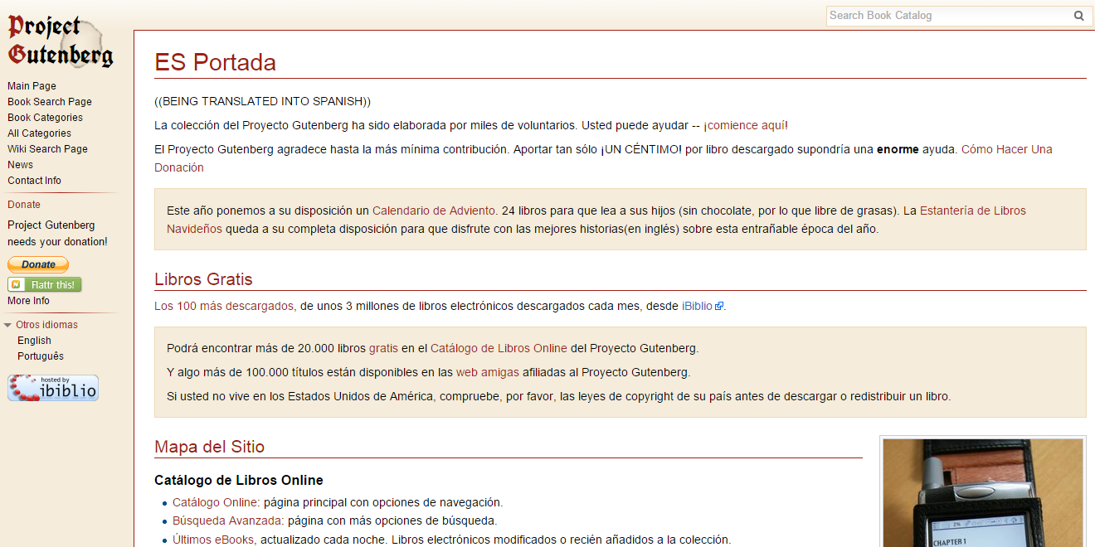Open the hosted by ibiblio badge
The height and width of the screenshot is (547, 1095).
53,388
